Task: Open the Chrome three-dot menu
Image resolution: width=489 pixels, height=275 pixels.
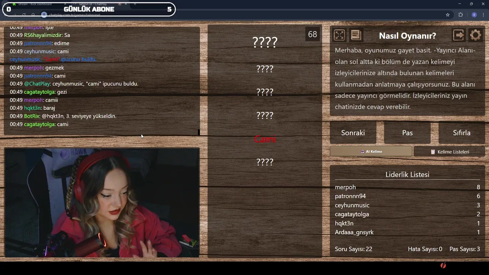Action: 484,15
